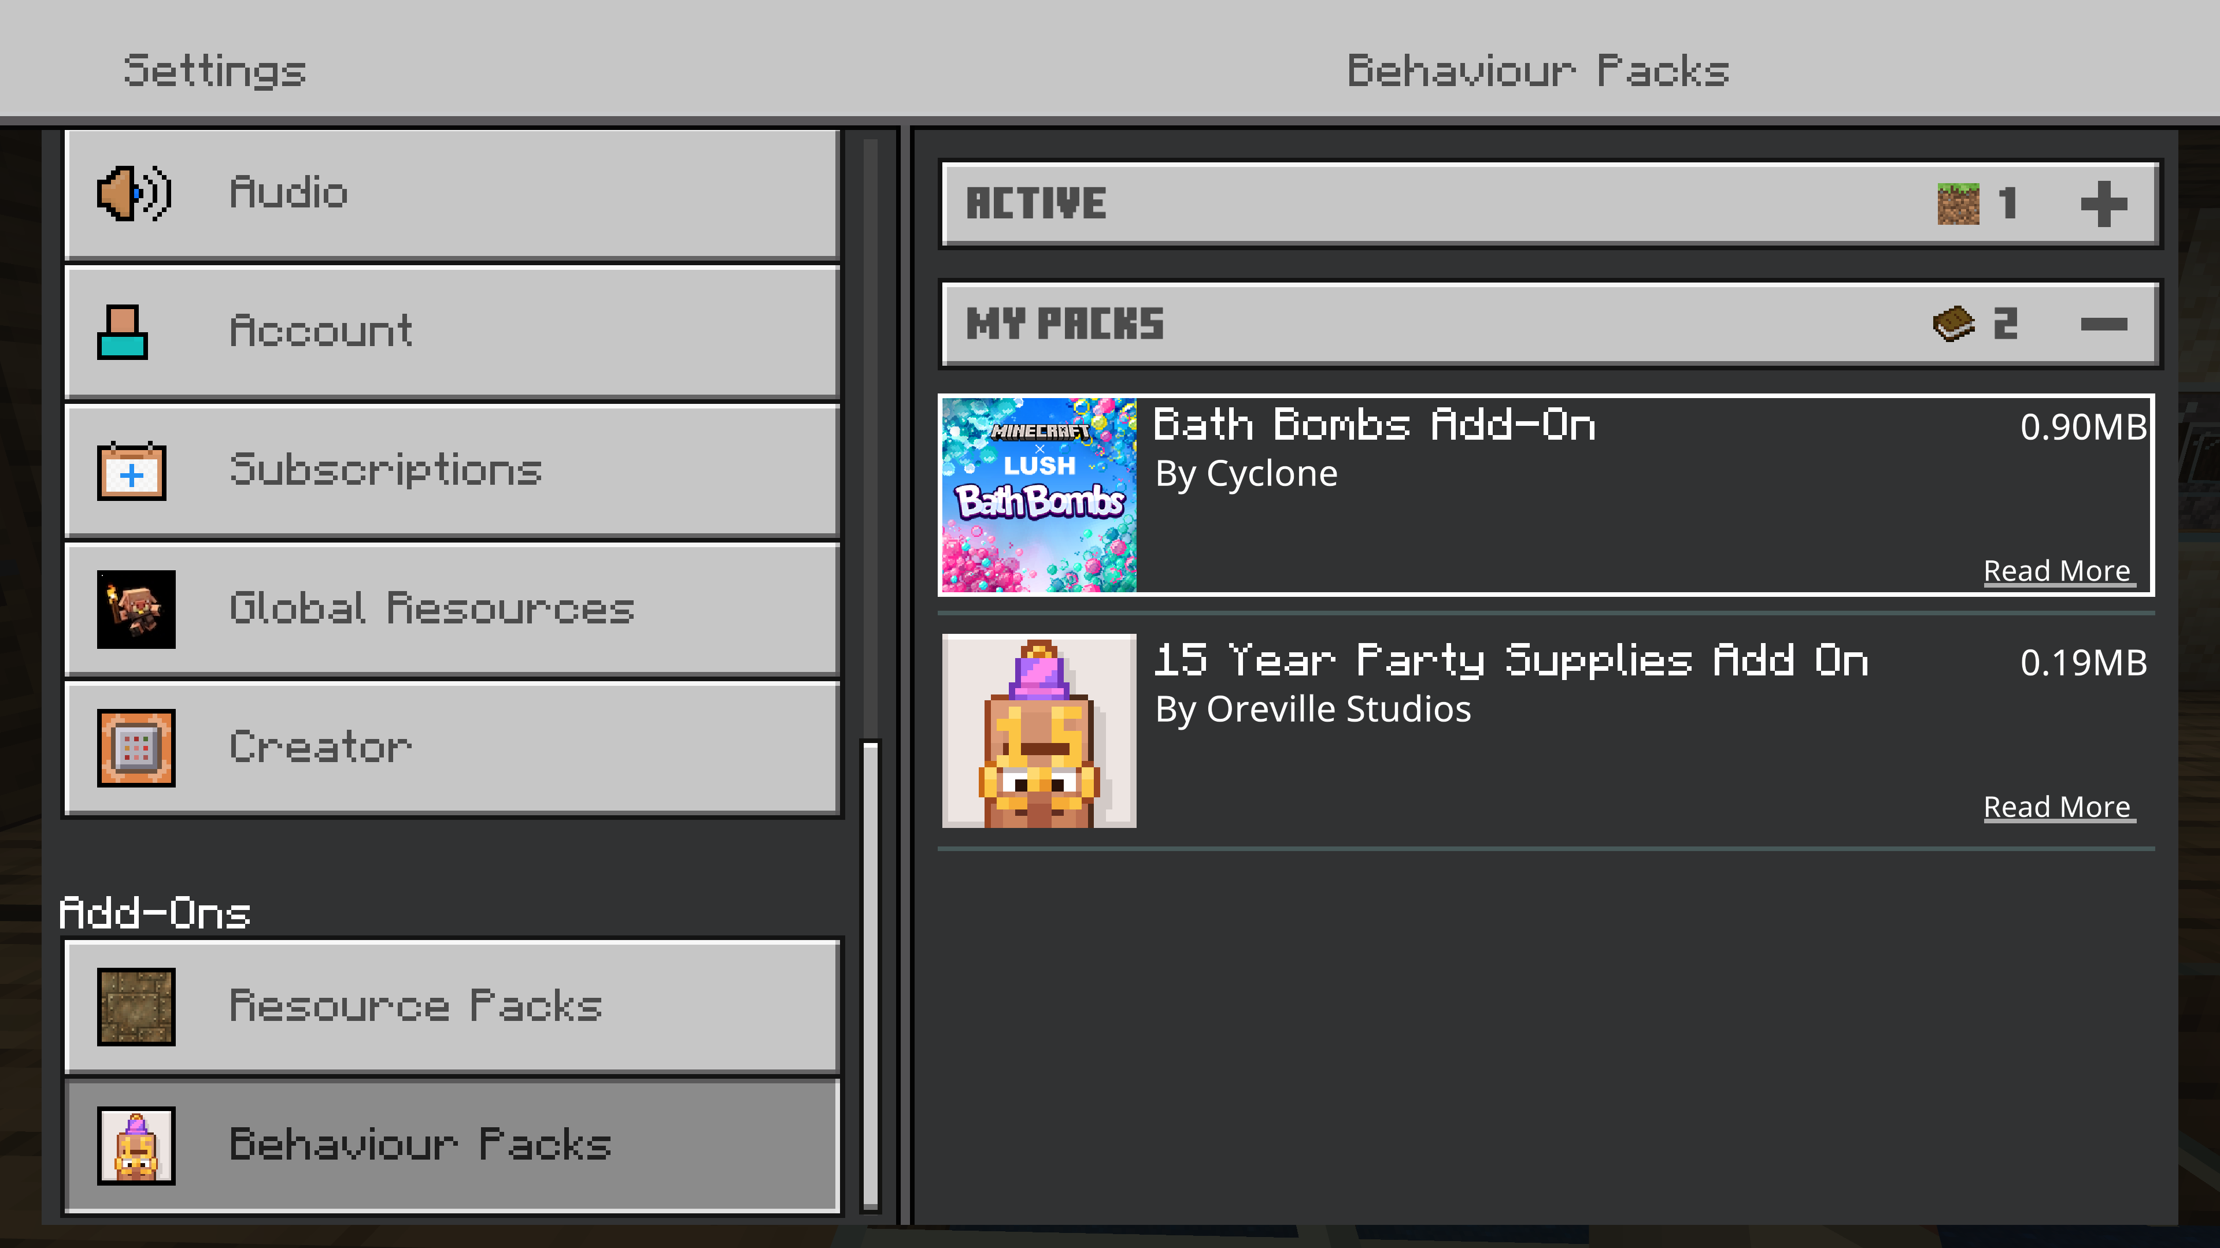Click the Global Resources piglin icon
This screenshot has height=1248, width=2220.
tap(136, 609)
